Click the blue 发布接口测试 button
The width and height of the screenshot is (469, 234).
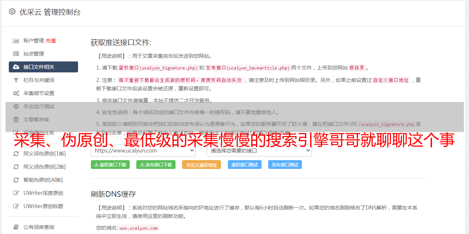[285, 165]
